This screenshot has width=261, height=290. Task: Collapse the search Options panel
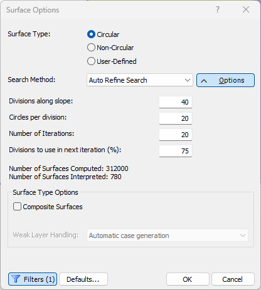pyautogui.click(x=225, y=80)
